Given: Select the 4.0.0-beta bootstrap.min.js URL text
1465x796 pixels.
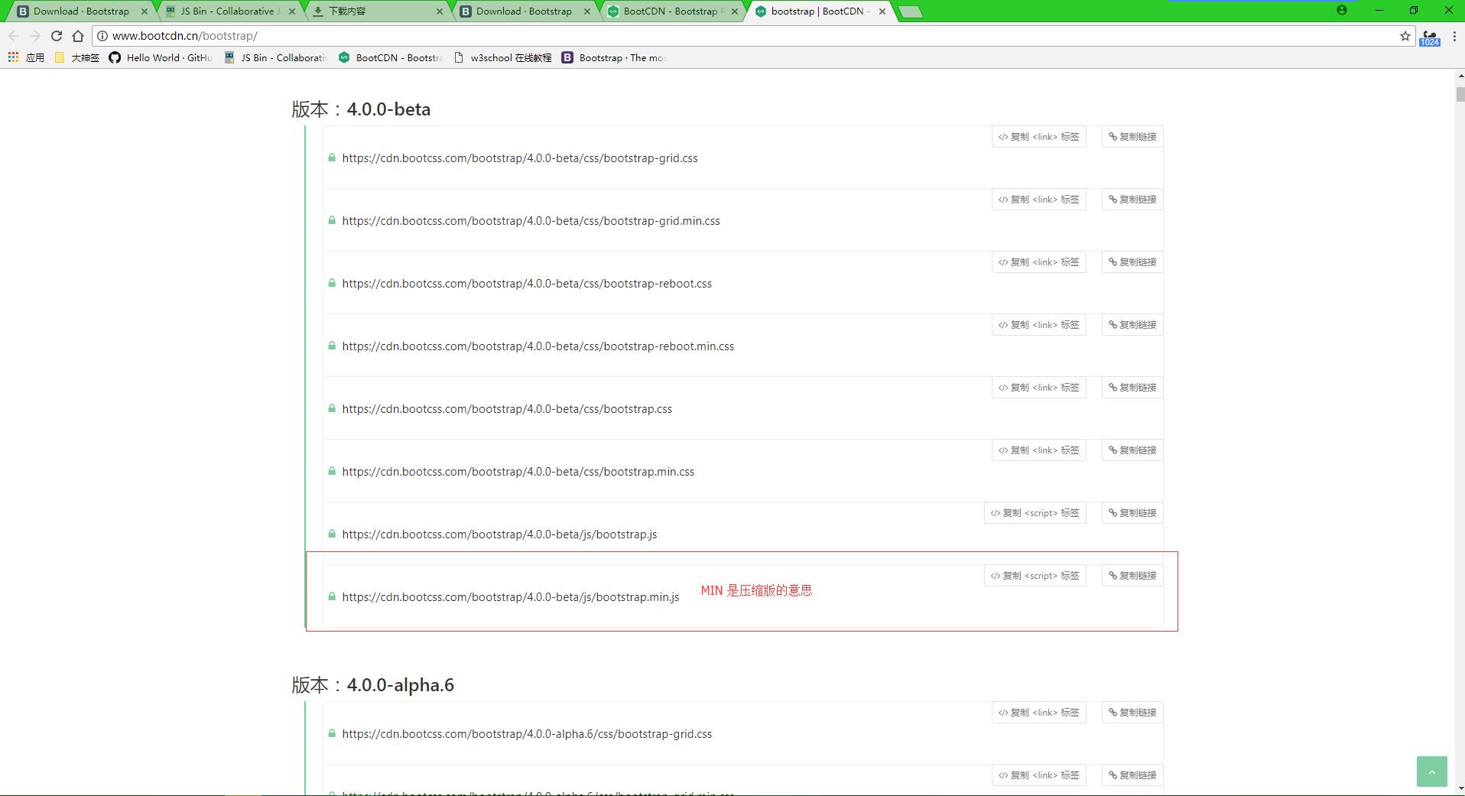Looking at the screenshot, I should click(x=511, y=597).
